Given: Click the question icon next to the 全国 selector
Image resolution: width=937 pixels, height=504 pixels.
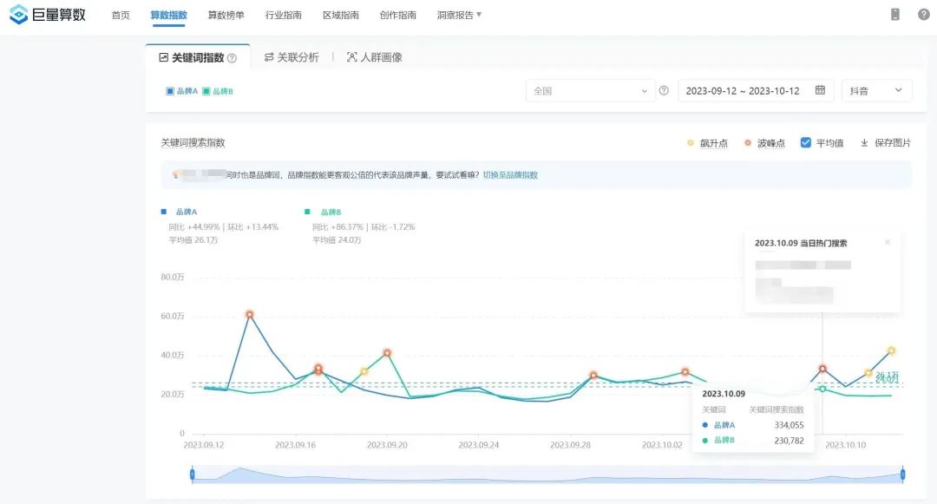Looking at the screenshot, I should point(665,90).
